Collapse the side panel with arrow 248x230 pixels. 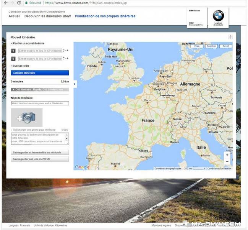click(x=75, y=84)
